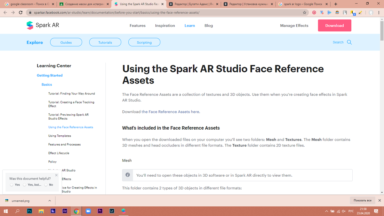Click the Spark AR logo
This screenshot has height=216, width=384.
[x=43, y=25]
